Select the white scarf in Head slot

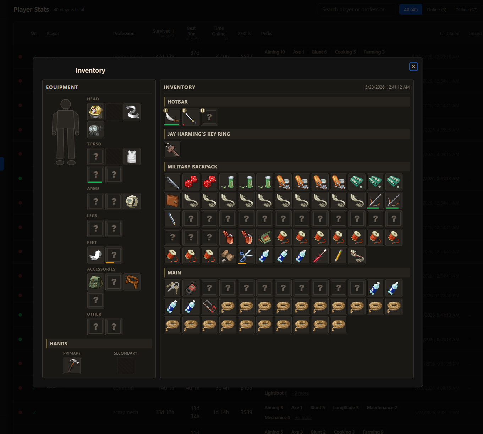click(132, 112)
